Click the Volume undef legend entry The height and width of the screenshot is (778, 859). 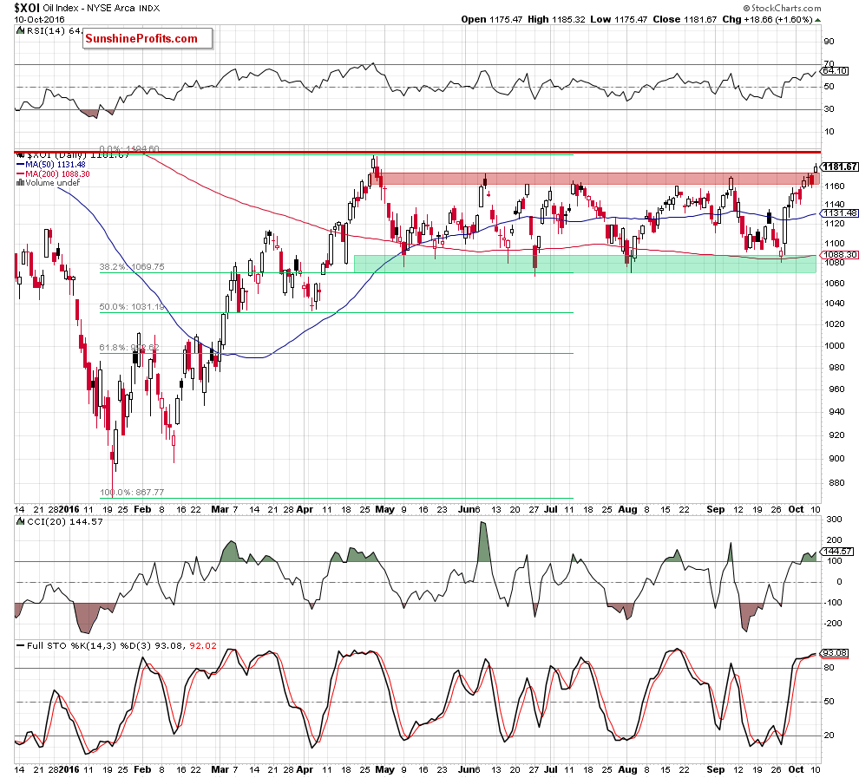coord(48,182)
